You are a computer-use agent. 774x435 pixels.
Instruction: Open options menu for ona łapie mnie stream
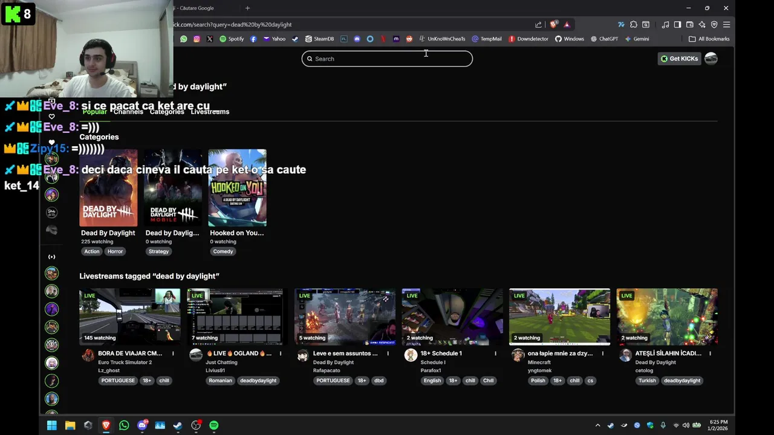603,353
